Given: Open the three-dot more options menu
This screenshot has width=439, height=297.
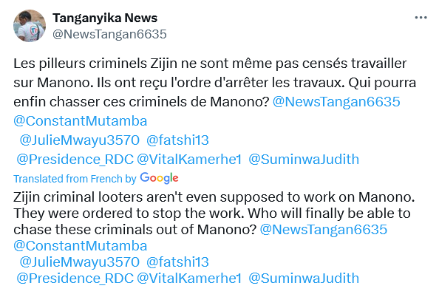Looking at the screenshot, I should (421, 18).
